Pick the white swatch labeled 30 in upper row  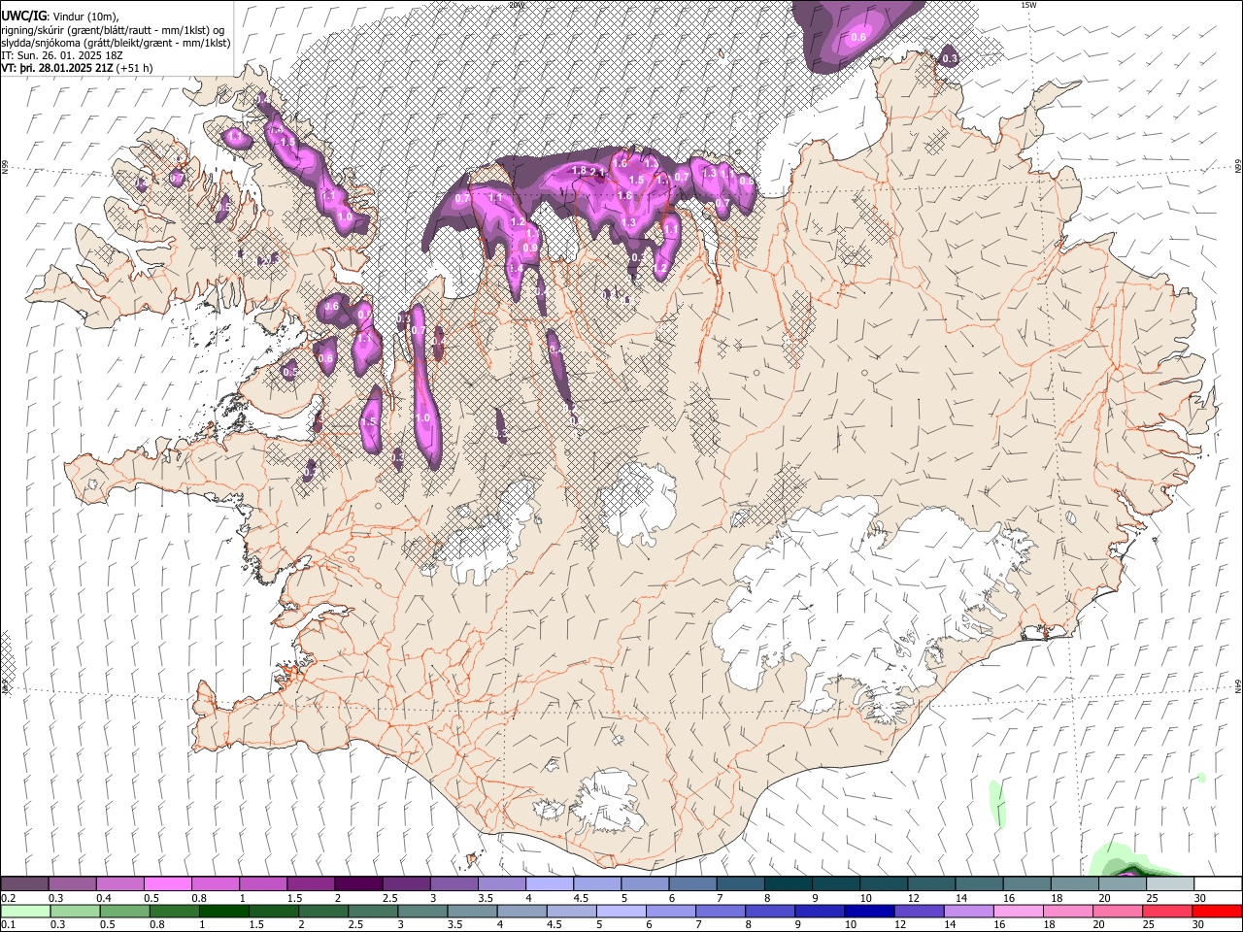[1217, 884]
